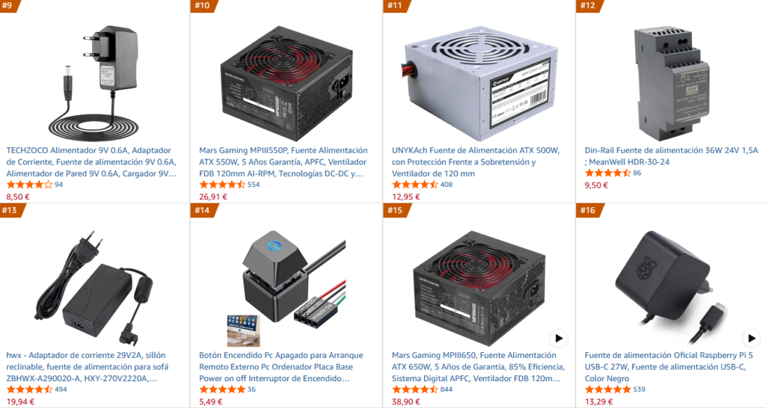The height and width of the screenshot is (408, 766).
Task: Open the Mars Gaming MPIII550P product title
Action: point(284,162)
